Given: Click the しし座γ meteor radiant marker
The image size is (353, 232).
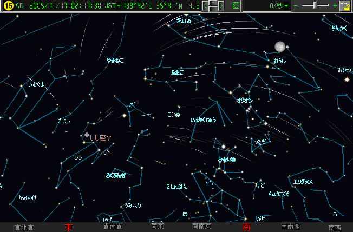Looking at the screenshot, I should (86, 135).
